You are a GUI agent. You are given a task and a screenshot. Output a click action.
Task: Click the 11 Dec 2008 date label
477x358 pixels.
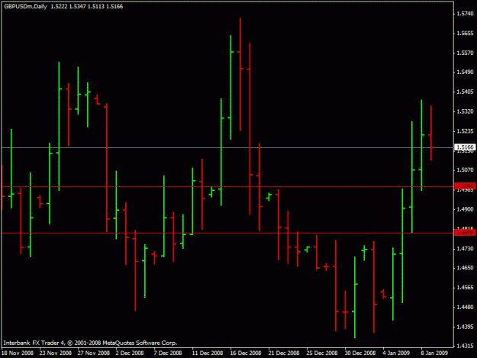(x=208, y=353)
